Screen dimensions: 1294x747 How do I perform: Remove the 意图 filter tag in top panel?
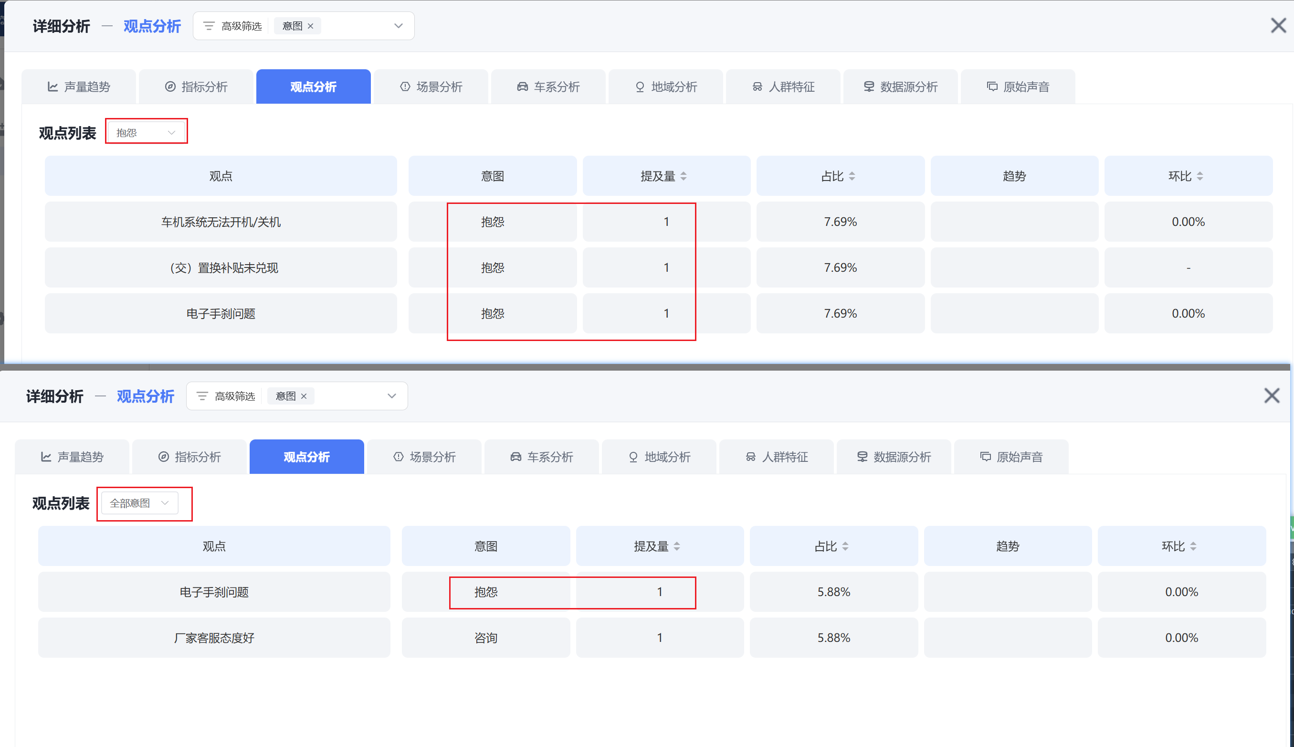coord(310,26)
